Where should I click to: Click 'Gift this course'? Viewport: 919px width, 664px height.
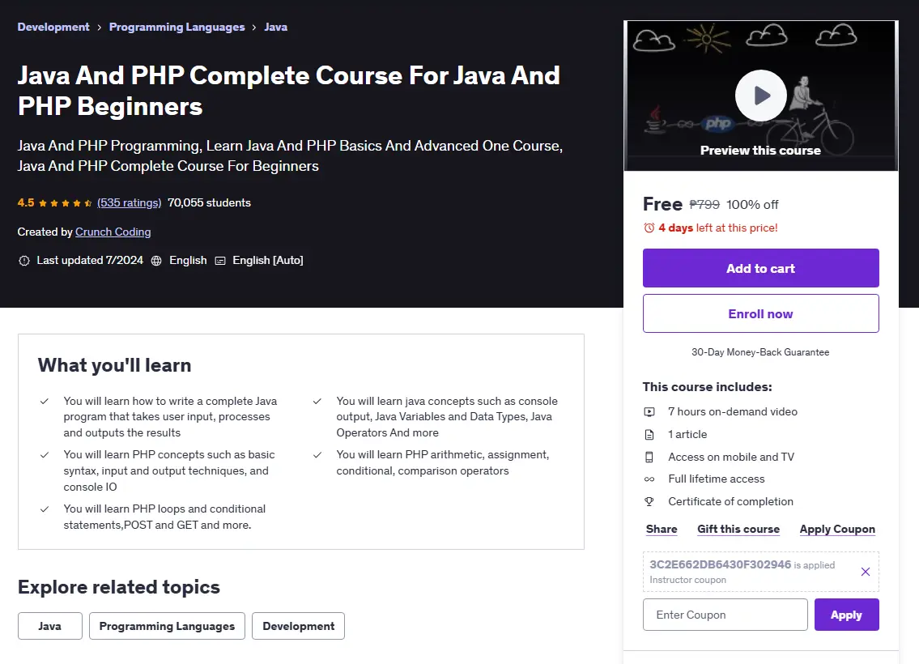pyautogui.click(x=738, y=530)
